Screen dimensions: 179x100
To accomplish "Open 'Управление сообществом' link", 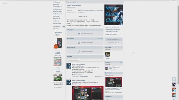I will (x=112, y=27).
